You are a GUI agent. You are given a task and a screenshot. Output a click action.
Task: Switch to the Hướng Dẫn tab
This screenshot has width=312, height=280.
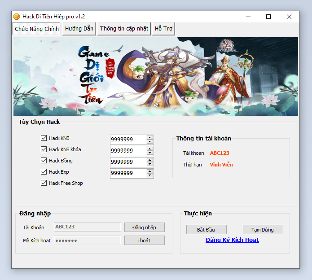pos(79,29)
